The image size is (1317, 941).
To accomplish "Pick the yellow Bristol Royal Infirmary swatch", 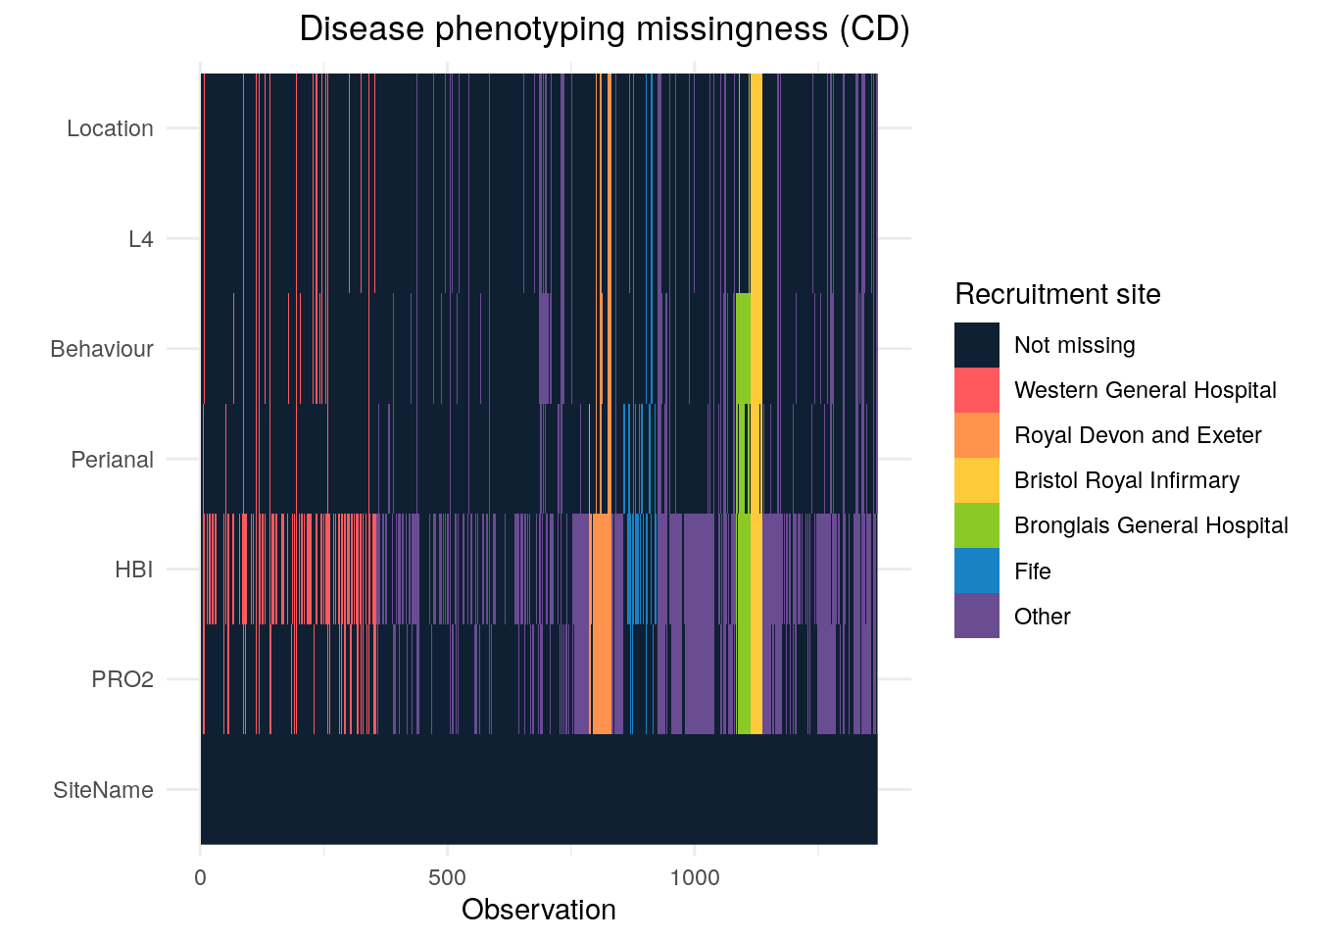I will point(976,480).
